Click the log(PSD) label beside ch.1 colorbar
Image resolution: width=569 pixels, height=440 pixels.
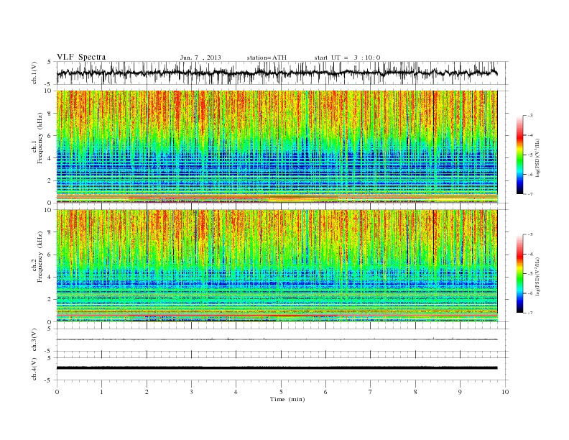click(537, 157)
